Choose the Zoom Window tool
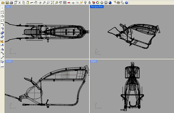The width and height of the screenshot is (174, 113). [x=48, y=3]
